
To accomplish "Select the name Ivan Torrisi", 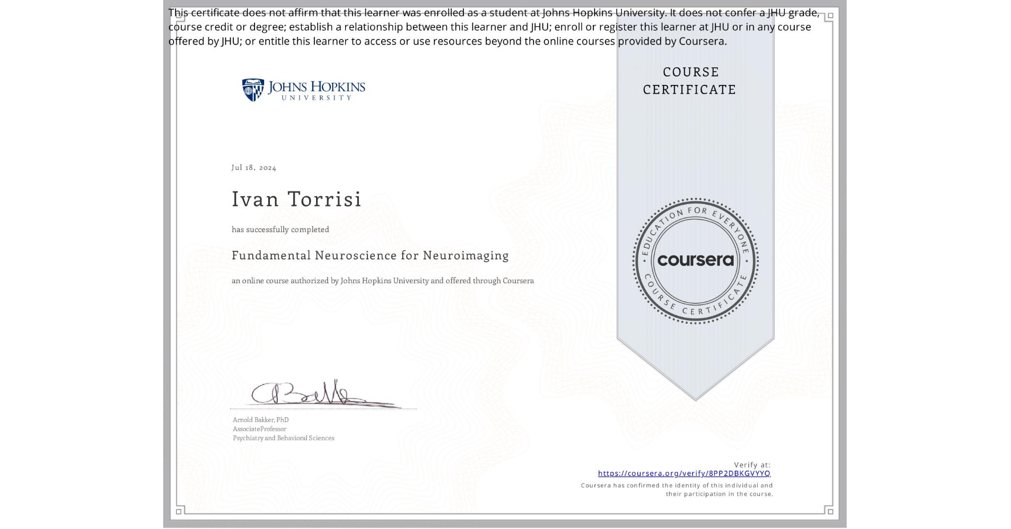I will (x=296, y=199).
